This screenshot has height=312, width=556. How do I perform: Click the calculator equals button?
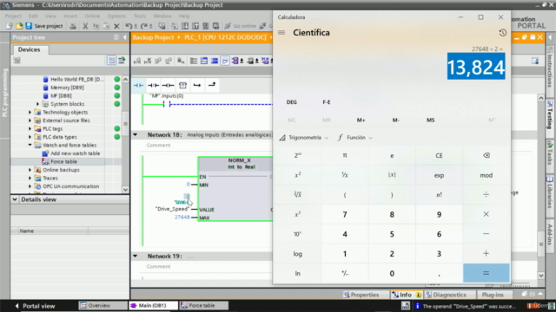click(486, 273)
